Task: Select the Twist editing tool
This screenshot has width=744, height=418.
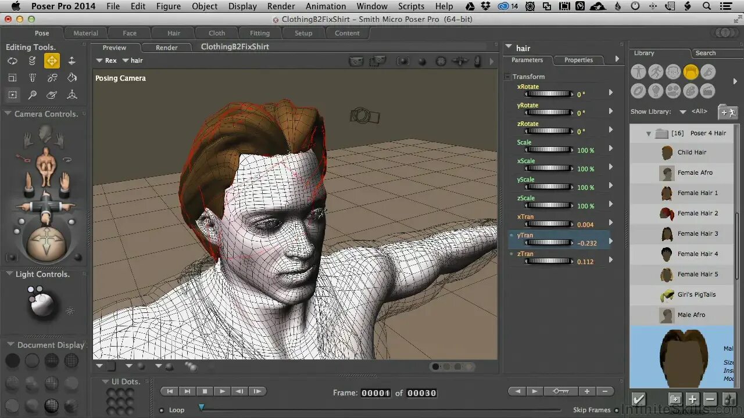Action: [x=32, y=61]
